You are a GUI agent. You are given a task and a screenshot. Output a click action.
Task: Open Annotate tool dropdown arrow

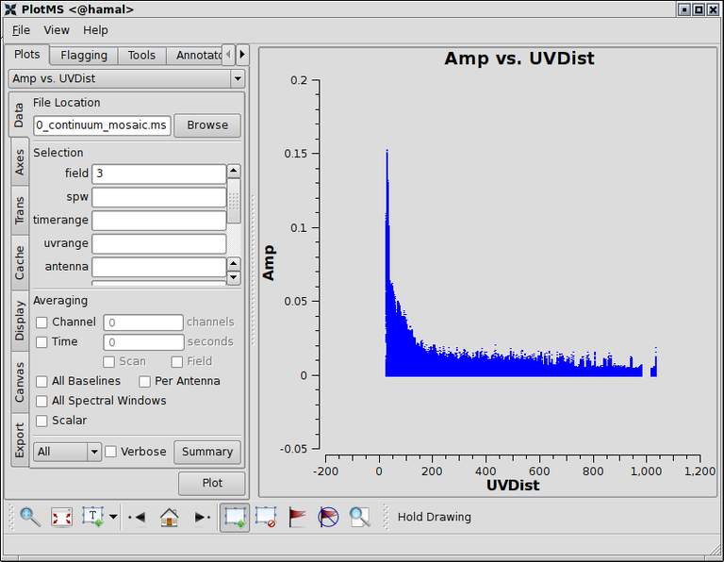click(113, 517)
